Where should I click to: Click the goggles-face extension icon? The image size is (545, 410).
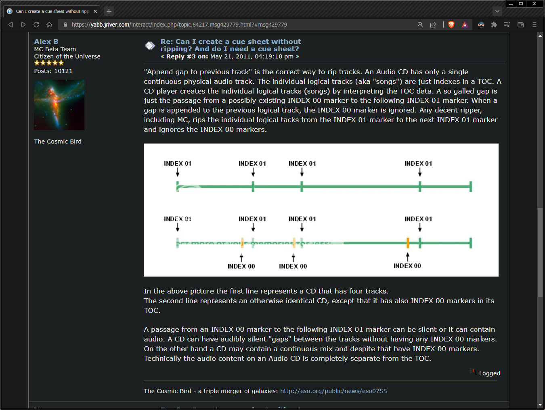click(481, 25)
